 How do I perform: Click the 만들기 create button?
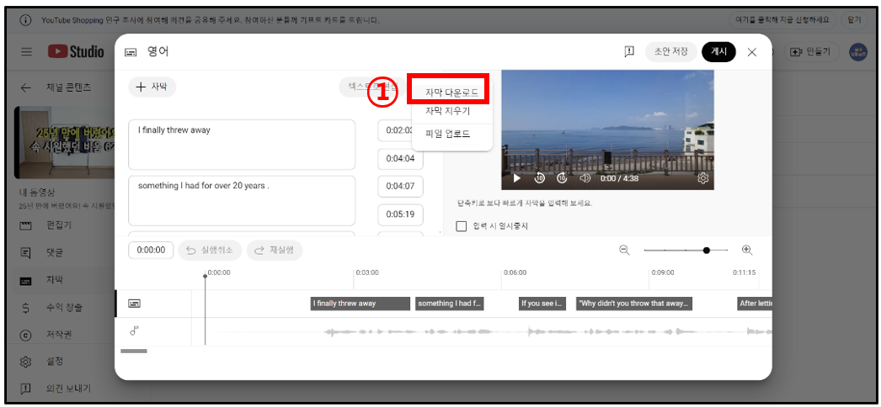(811, 51)
